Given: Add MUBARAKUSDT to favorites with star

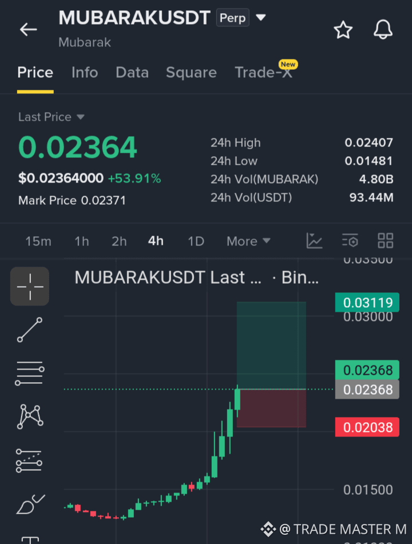Looking at the screenshot, I should [343, 30].
